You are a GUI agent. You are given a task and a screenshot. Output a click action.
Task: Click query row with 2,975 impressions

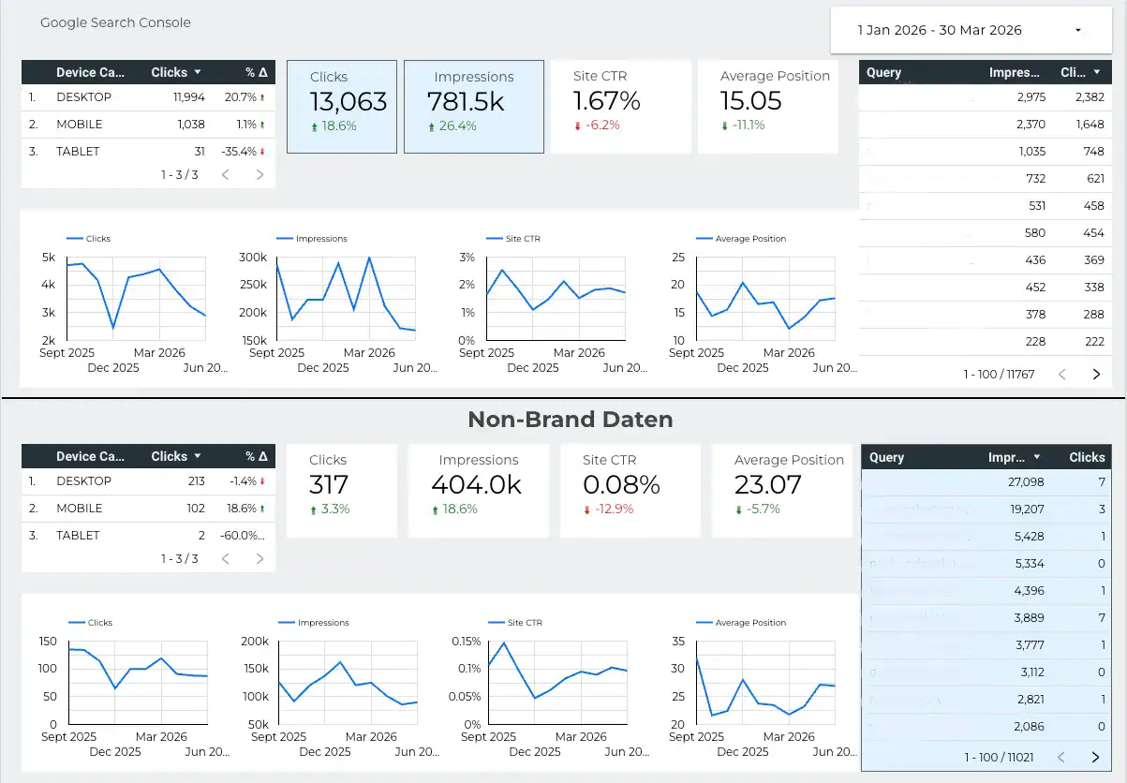986,97
